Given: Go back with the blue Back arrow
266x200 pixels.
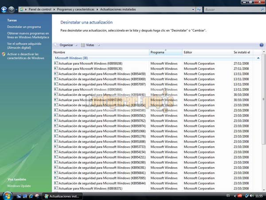Looking at the screenshot, I should click(4, 9).
